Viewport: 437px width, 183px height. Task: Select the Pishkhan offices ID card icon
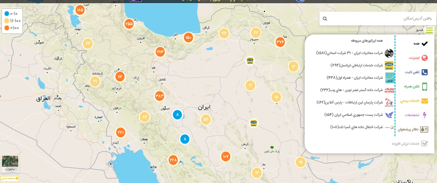424,129
